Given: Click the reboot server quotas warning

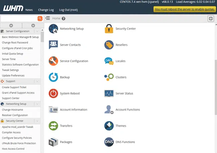Looking at the screenshot, I should [x=185, y=9].
